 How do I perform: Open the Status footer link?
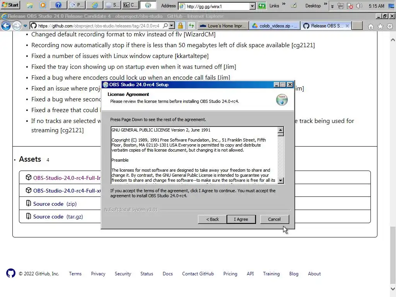pyautogui.click(x=147, y=274)
